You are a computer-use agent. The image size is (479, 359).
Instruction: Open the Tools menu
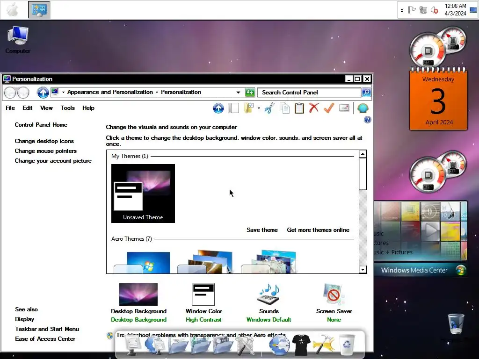click(x=67, y=108)
